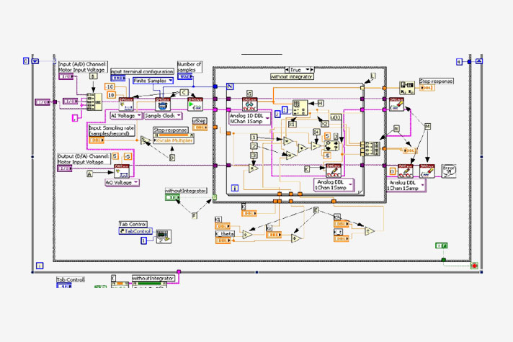This screenshot has width=513, height=342.
Task: Select the DAQmx Sample Clock timing node
Action: click(163, 104)
